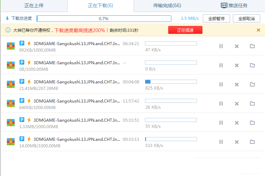Image resolution: width=265 pixels, height=176 pixels.
Task: Click the download arrow icon beside 下载总进度
Action: click(x=7, y=18)
